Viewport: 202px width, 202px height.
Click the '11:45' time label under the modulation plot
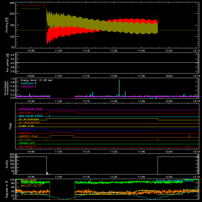click(141, 101)
